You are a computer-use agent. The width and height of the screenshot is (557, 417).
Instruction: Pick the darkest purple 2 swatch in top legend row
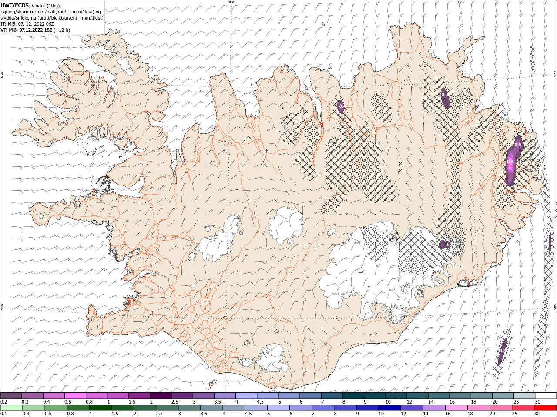[x=161, y=396]
